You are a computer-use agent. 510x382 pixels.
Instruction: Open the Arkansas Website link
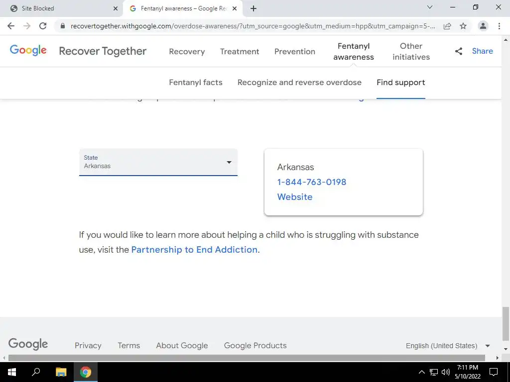pos(295,197)
